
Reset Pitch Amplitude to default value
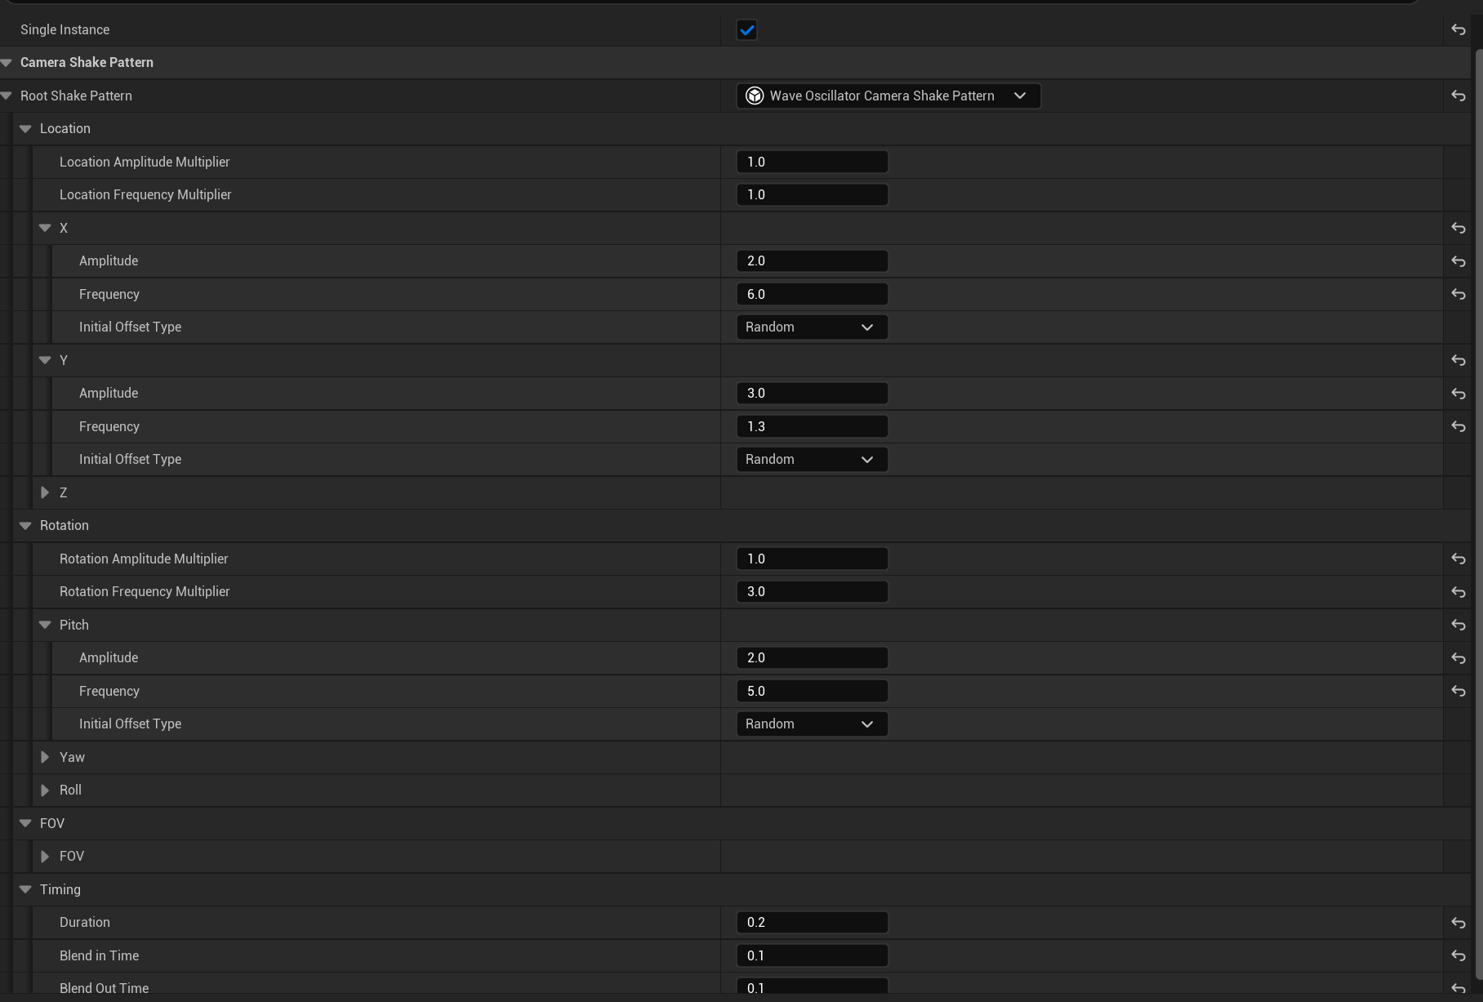point(1458,658)
